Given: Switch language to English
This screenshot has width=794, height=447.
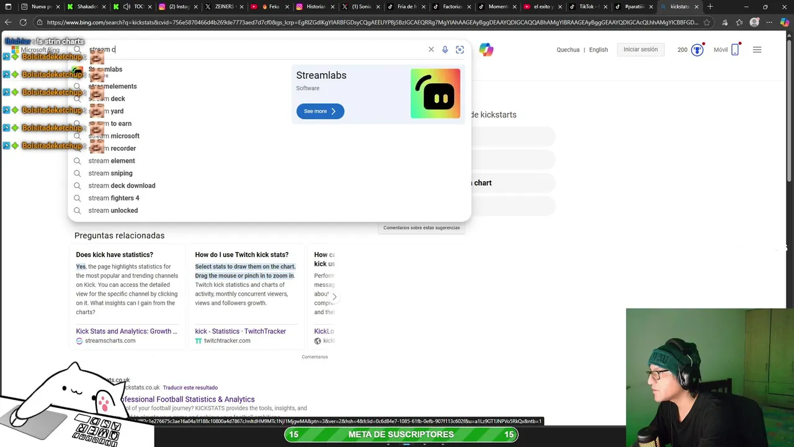Looking at the screenshot, I should 599,50.
